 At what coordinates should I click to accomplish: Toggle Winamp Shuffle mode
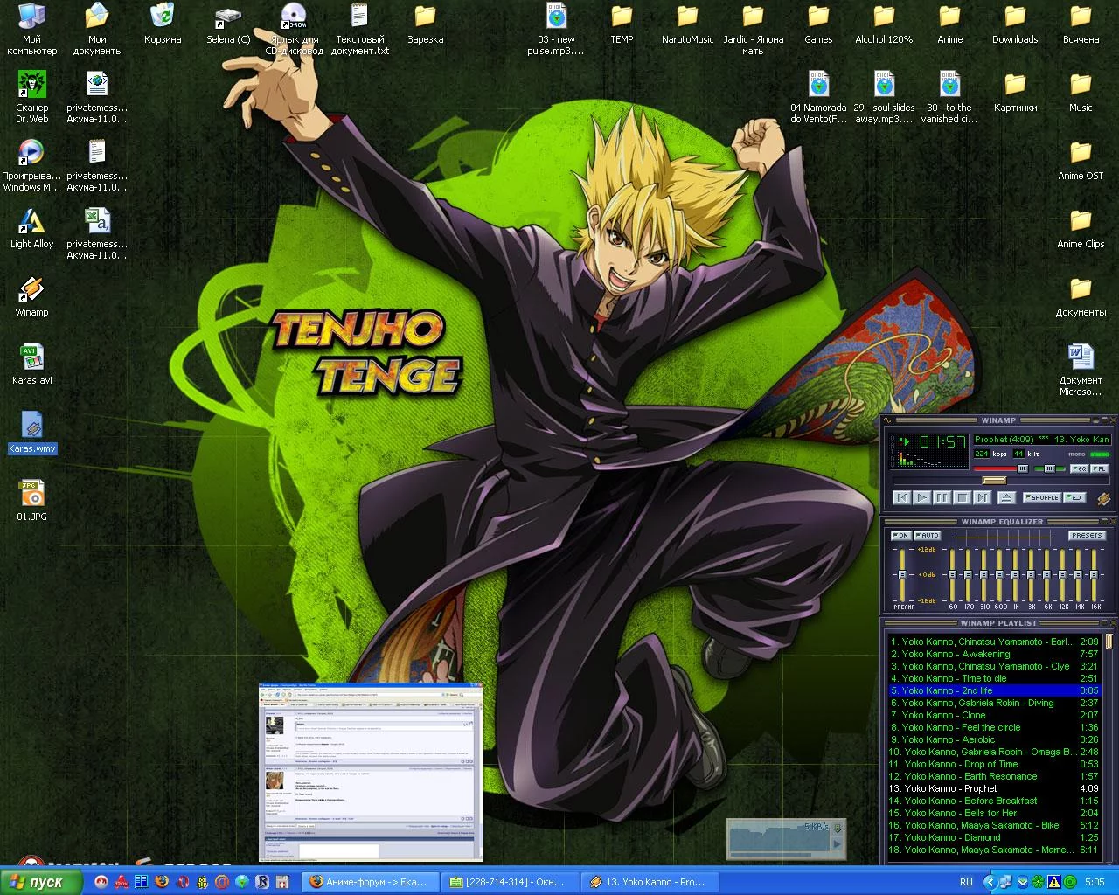point(1042,497)
